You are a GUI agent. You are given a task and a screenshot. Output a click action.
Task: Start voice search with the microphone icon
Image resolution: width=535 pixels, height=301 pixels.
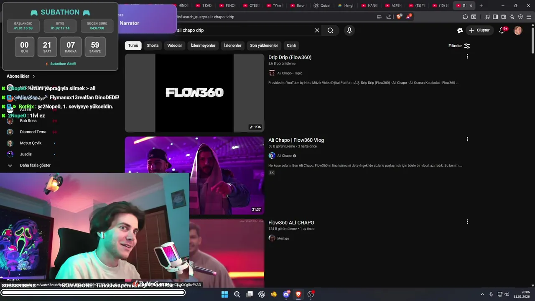coord(349,30)
